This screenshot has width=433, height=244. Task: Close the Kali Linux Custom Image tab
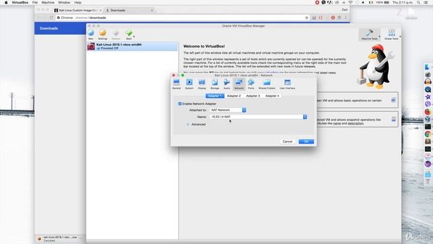tap(100, 10)
